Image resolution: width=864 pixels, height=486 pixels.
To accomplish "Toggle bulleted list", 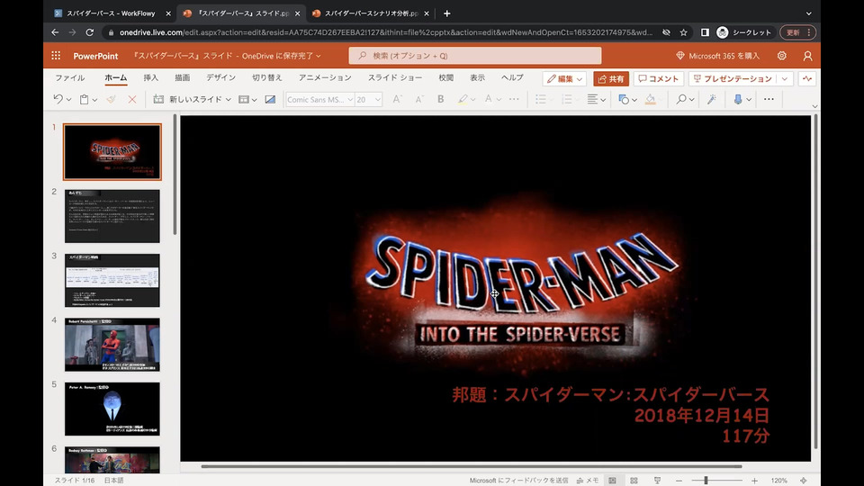I will 541,99.
